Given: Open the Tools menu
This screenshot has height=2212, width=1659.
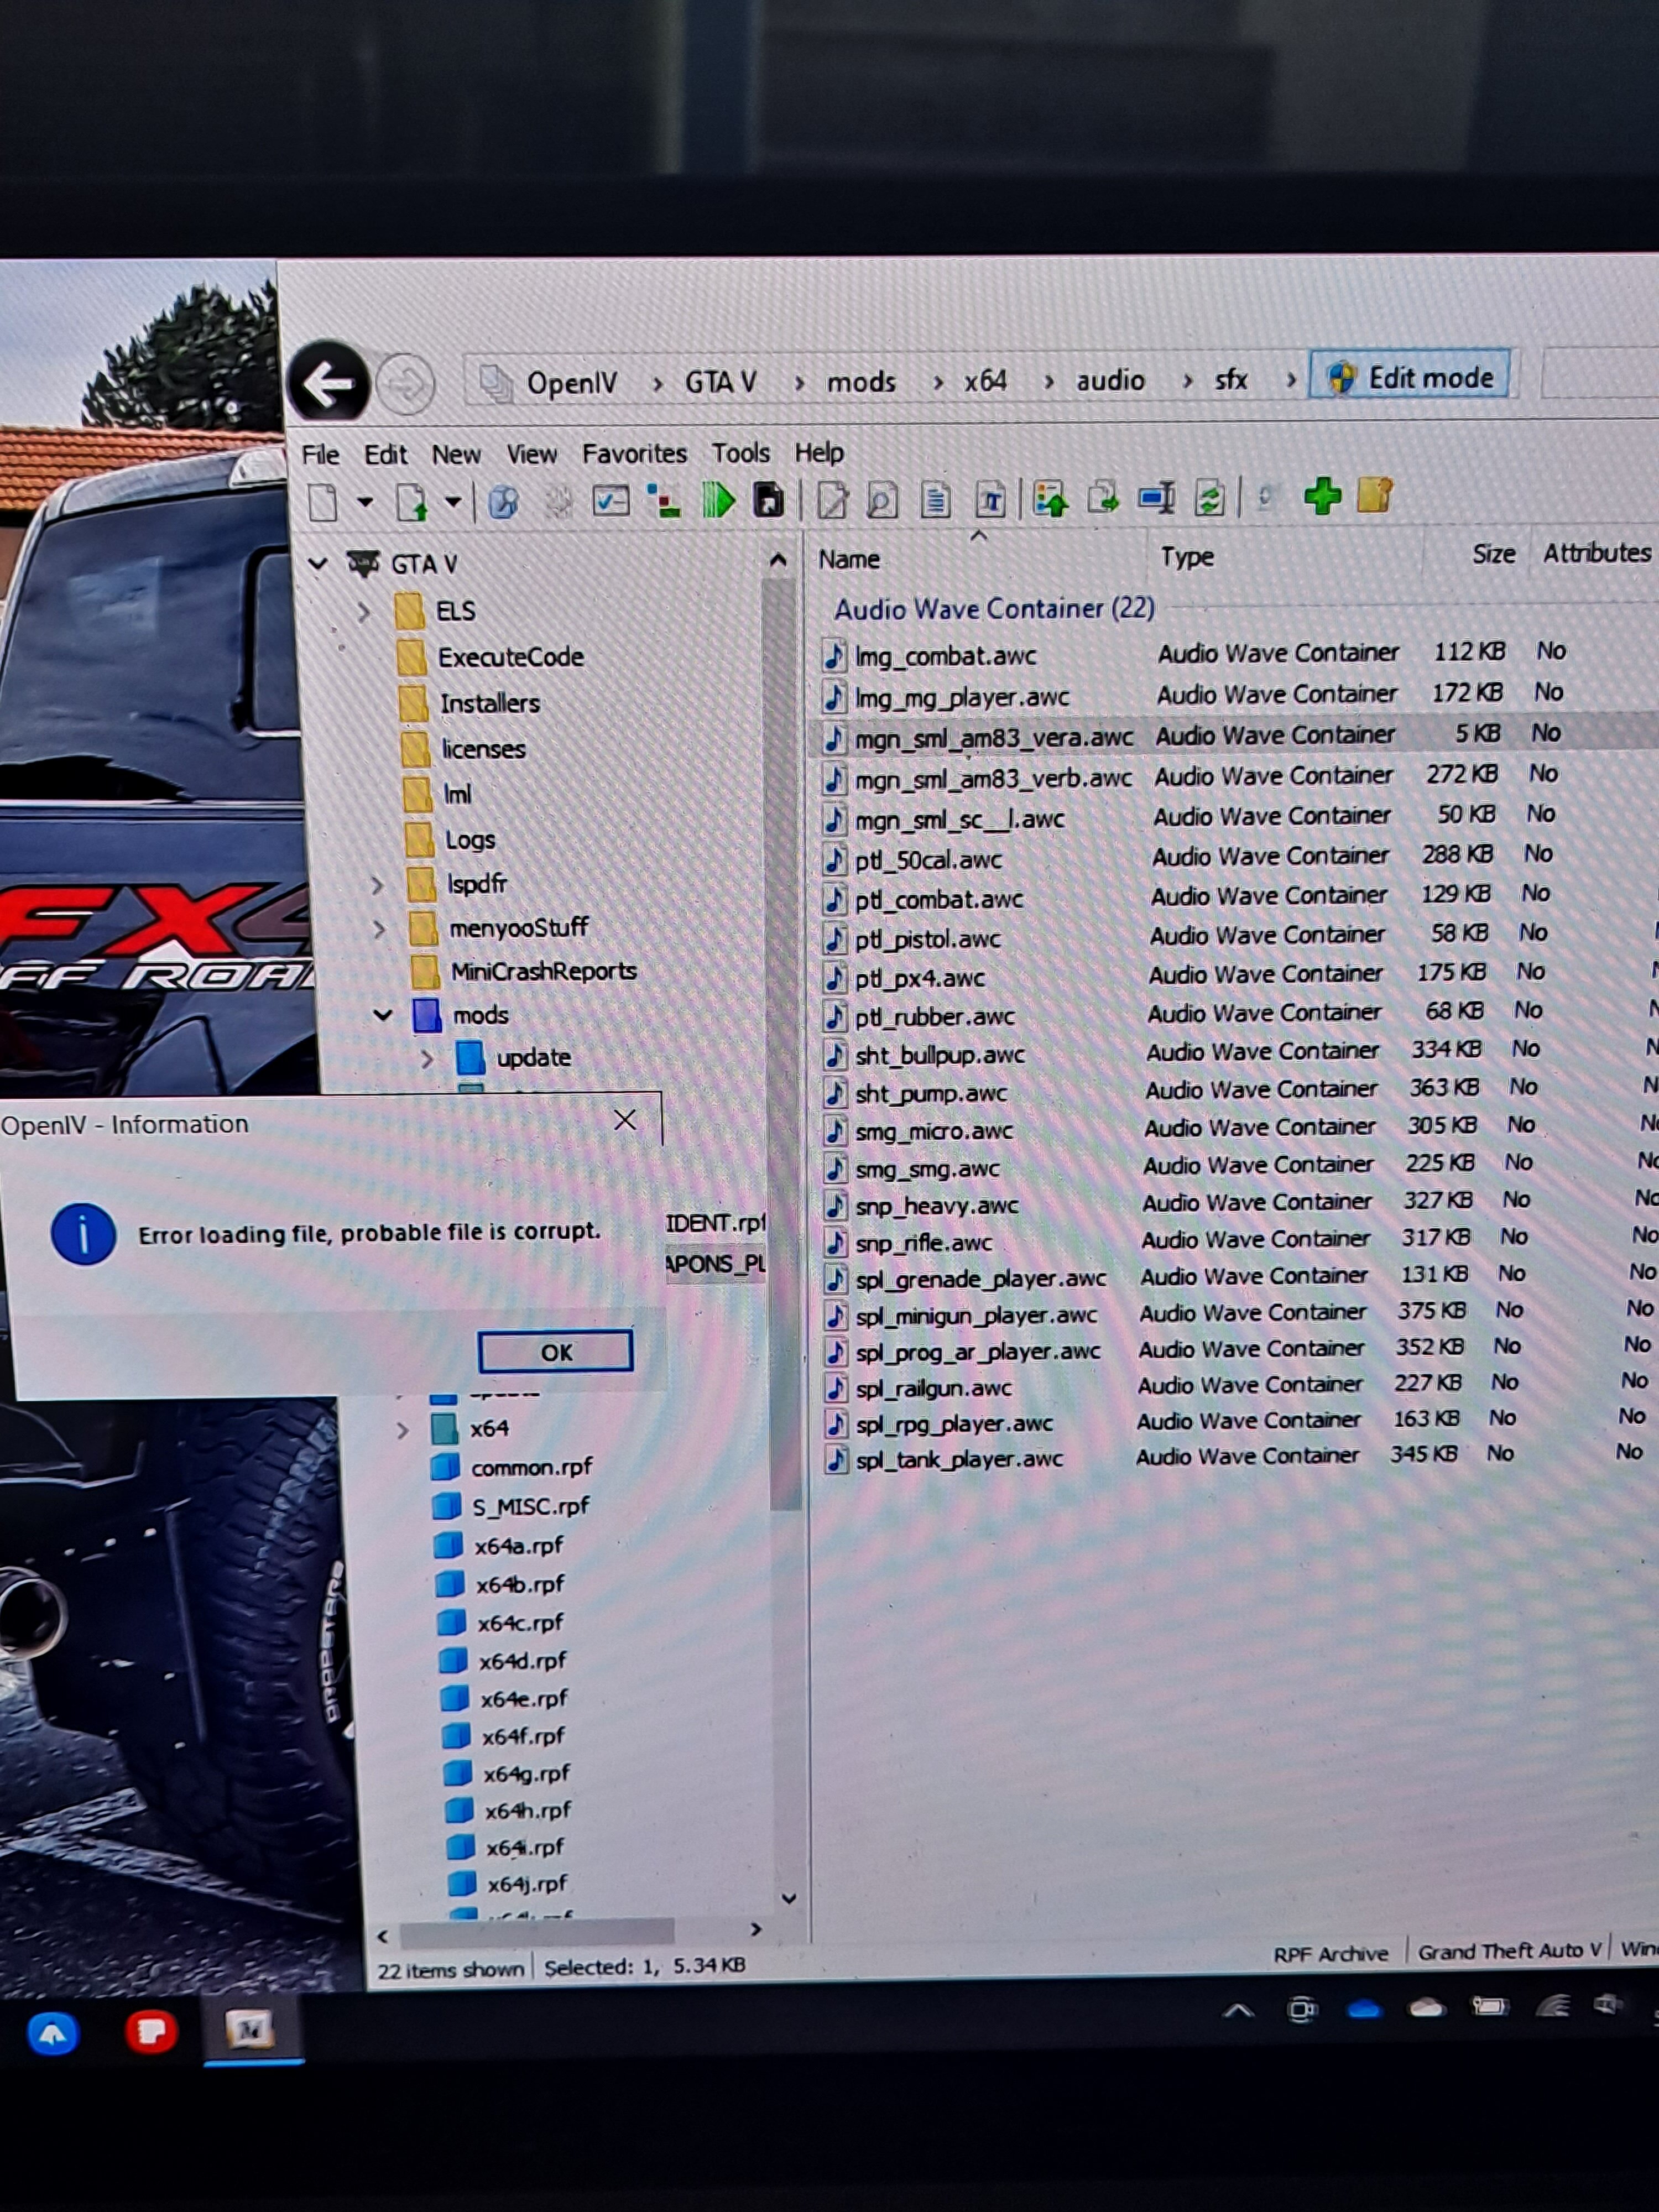Looking at the screenshot, I should 740,454.
